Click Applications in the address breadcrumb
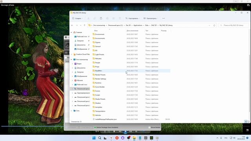Image resolution: width=251 pixels, height=141 pixels. pos(138,25)
